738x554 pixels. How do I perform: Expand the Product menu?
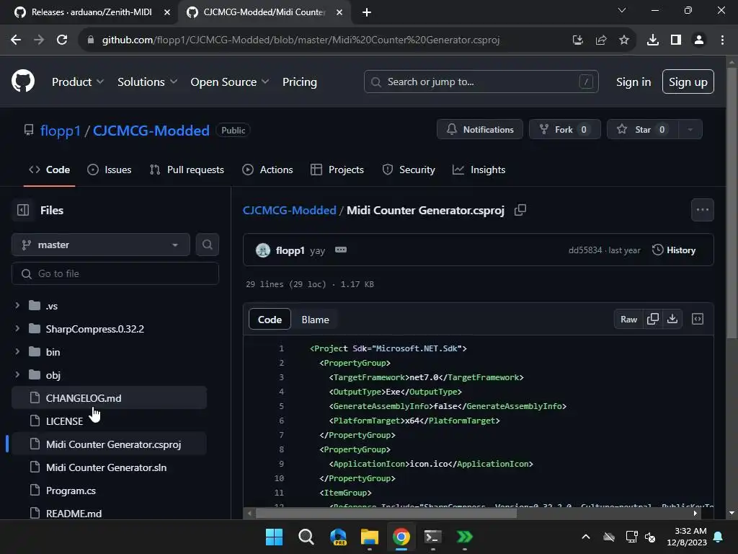click(78, 82)
